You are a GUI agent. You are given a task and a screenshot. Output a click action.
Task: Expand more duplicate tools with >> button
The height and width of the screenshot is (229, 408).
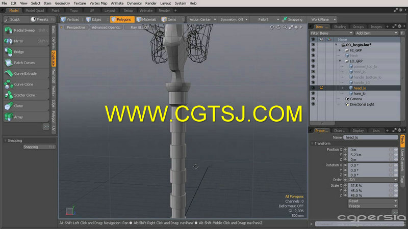click(x=46, y=127)
